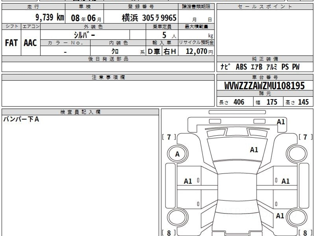Click the 検査員記入欄 header bar
The image size is (315, 236).
pyautogui.click(x=80, y=112)
